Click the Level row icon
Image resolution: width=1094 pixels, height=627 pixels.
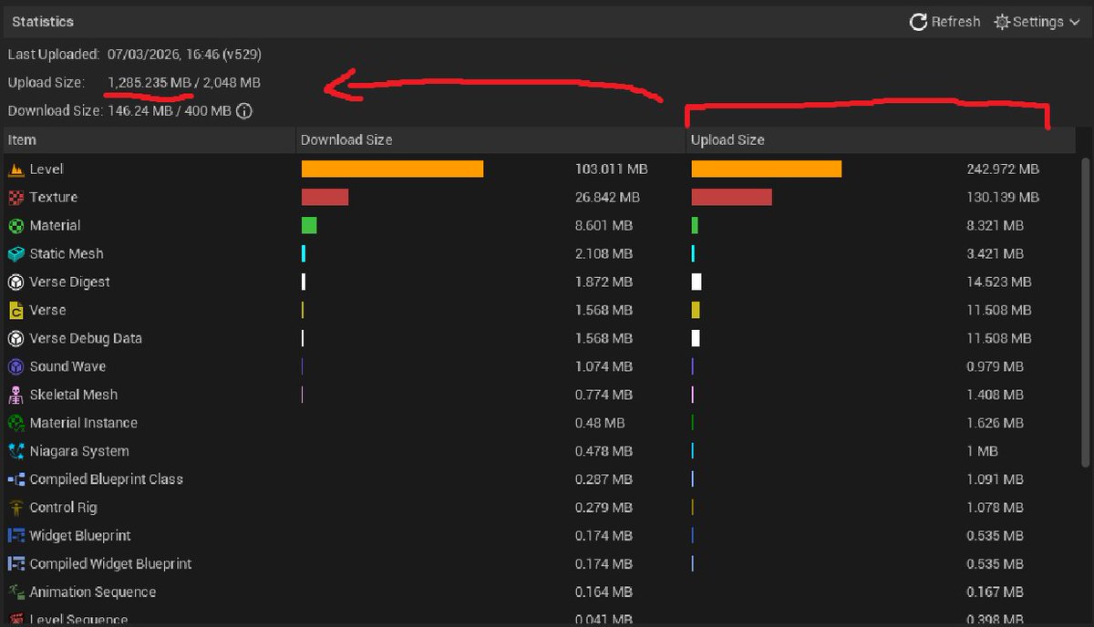[16, 170]
